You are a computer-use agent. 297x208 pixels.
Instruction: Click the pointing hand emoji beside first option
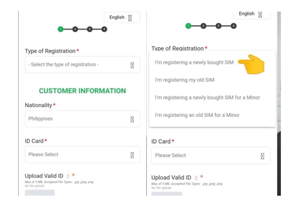pyautogui.click(x=251, y=64)
